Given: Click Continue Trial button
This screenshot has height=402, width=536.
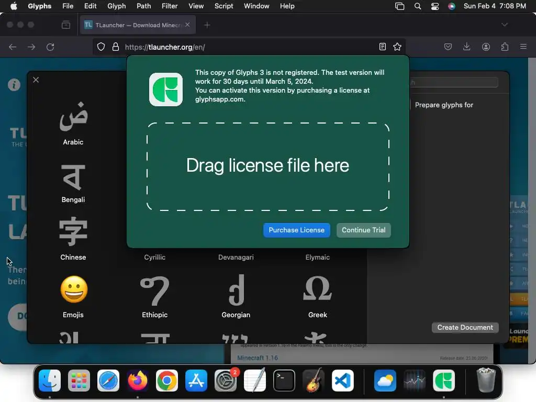Looking at the screenshot, I should 363,230.
